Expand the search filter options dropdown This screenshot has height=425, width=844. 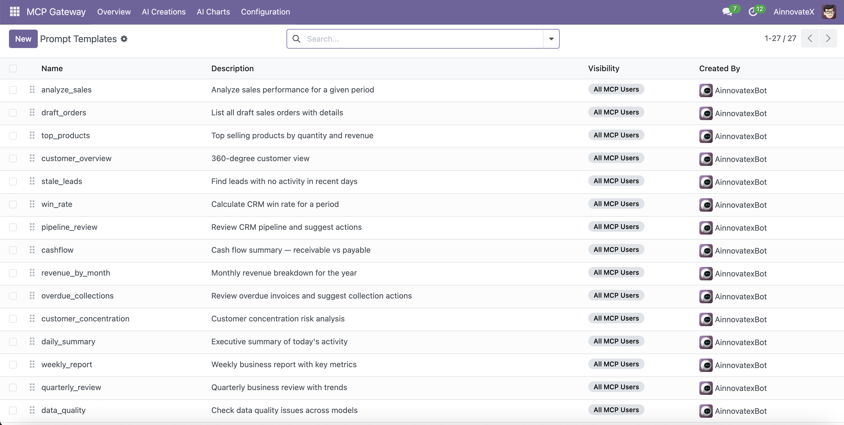551,39
